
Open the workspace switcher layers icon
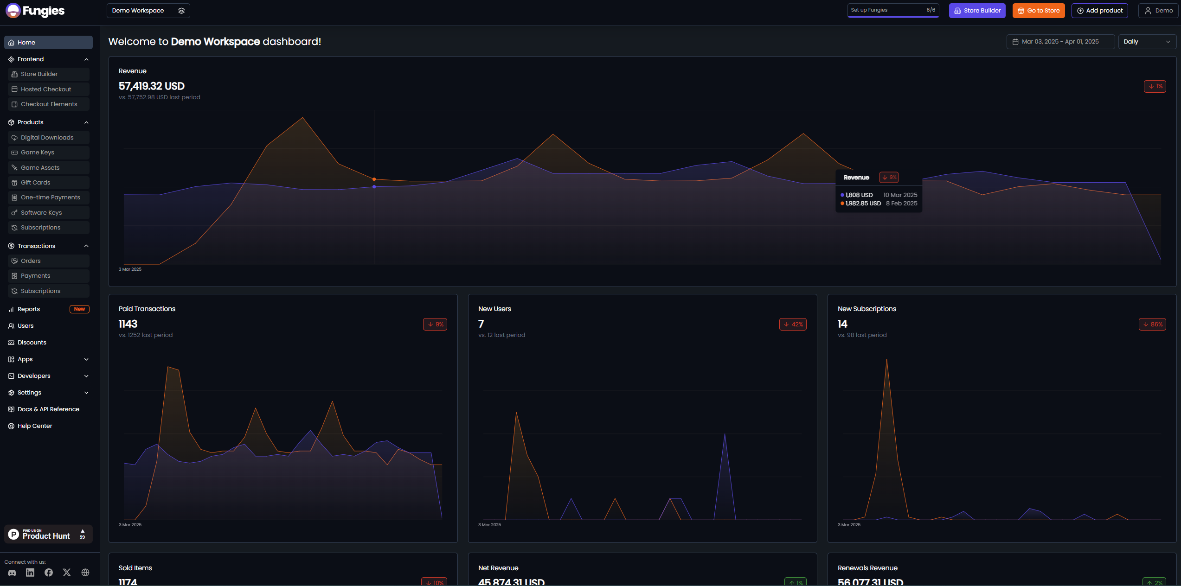[181, 11]
